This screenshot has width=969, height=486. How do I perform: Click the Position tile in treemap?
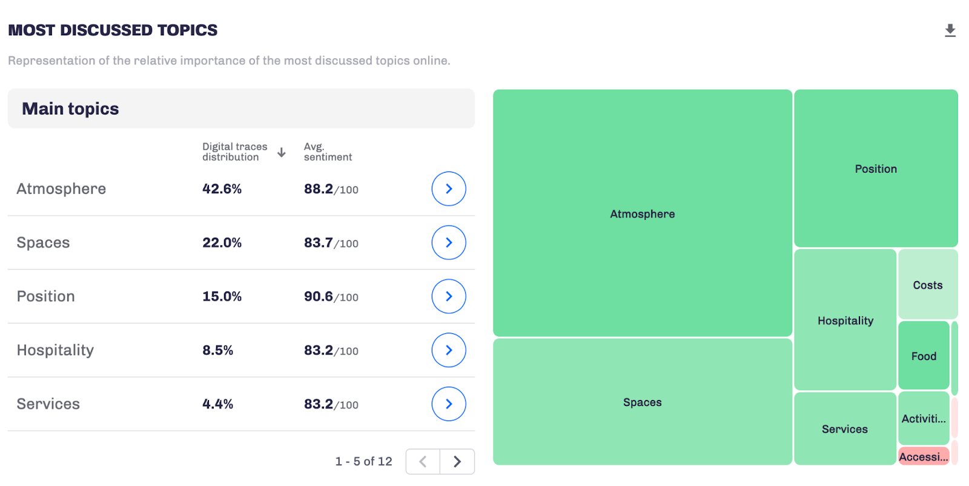[876, 168]
